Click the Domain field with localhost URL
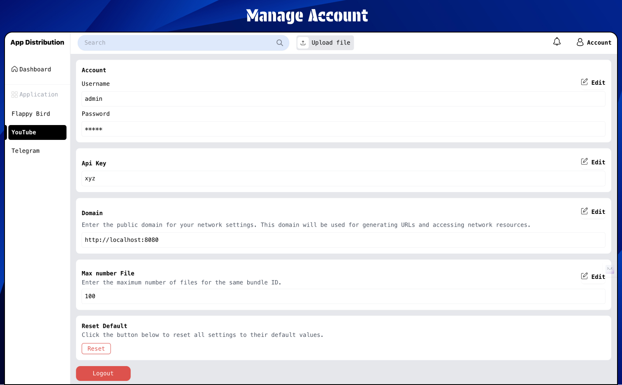Screen dimensions: 622x385 tap(343, 240)
